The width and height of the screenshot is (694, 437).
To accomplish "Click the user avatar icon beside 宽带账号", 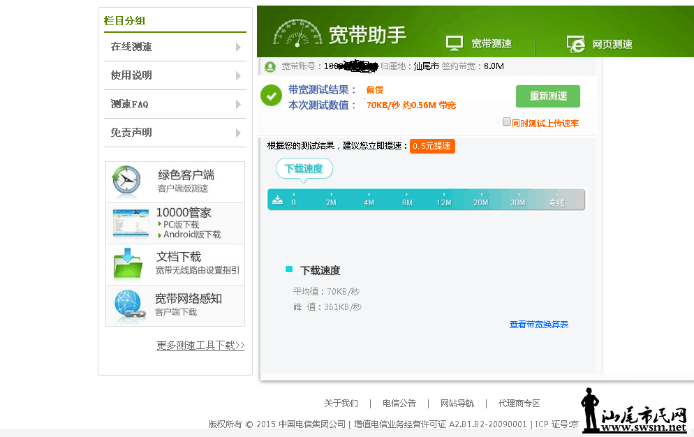I will [x=270, y=67].
